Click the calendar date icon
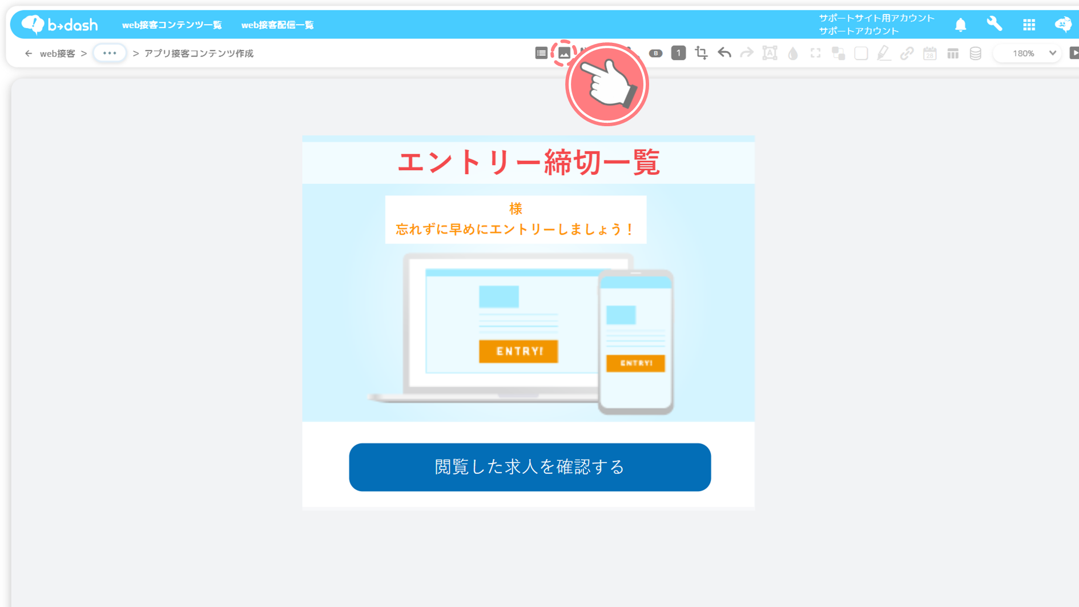The image size is (1079, 607). point(929,53)
